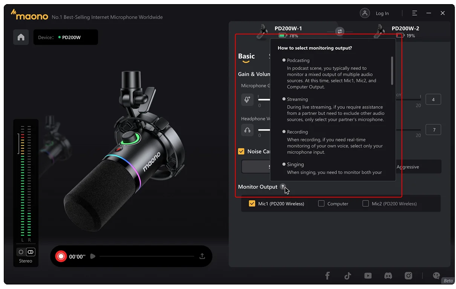Image resolution: width=456 pixels, height=289 pixels.
Task: Click the Log In link
Action: 382,14
